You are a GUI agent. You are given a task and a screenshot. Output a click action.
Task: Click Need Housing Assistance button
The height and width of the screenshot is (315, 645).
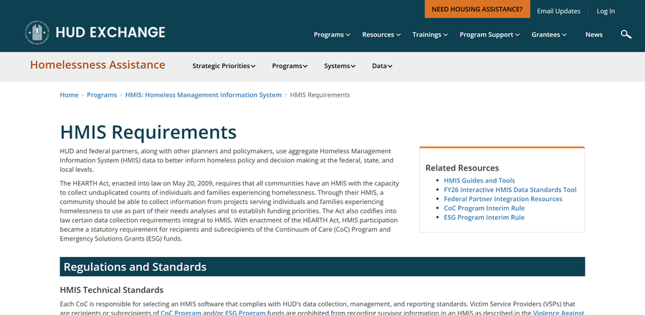click(477, 9)
